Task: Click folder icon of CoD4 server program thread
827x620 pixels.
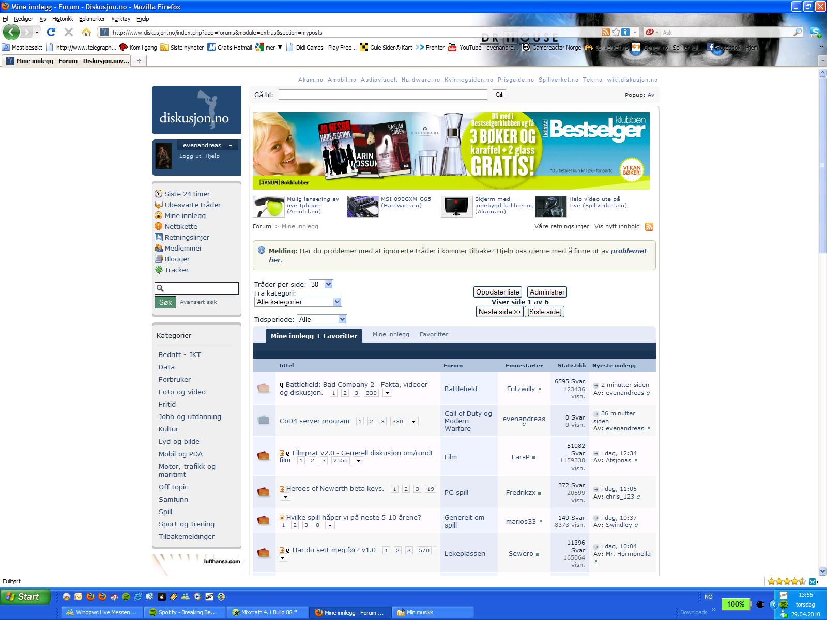Action: tap(264, 421)
